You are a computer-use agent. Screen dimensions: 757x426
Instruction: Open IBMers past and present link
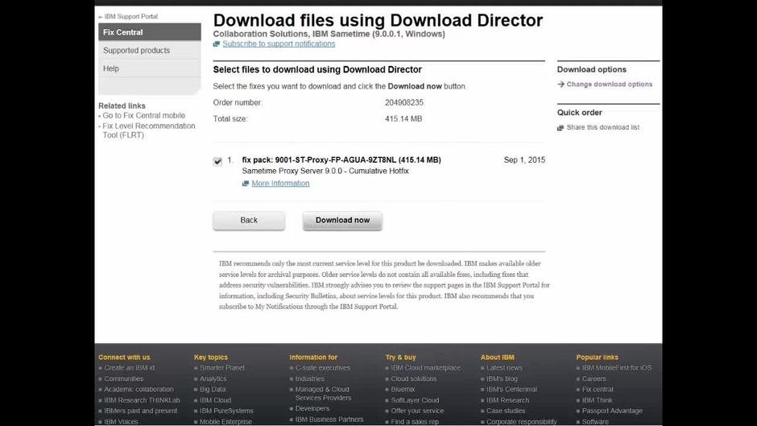pos(140,411)
